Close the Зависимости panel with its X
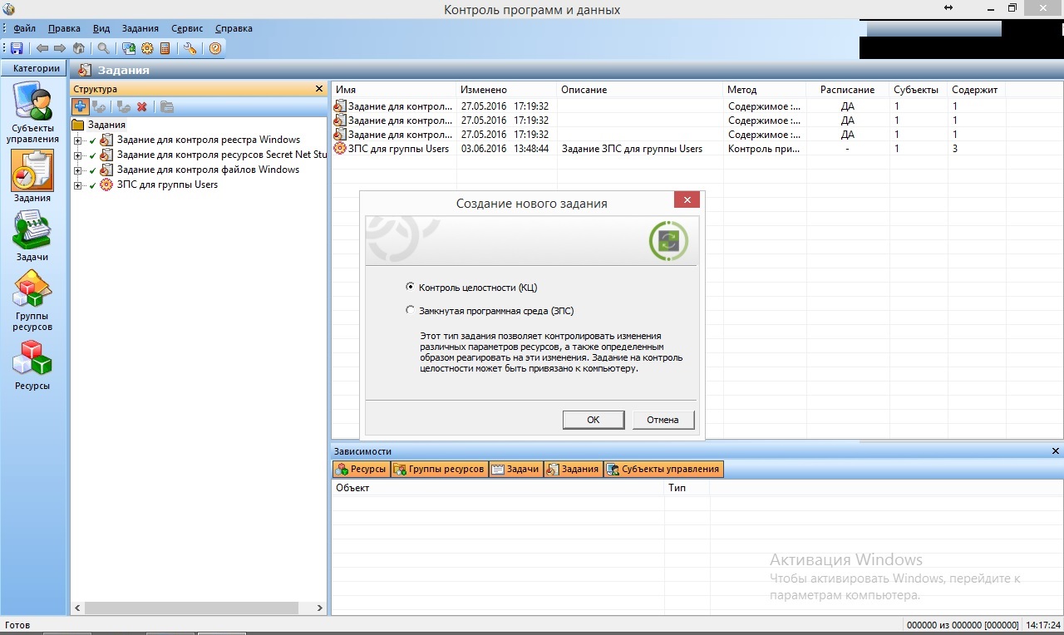1064x635 pixels. 1056,451
